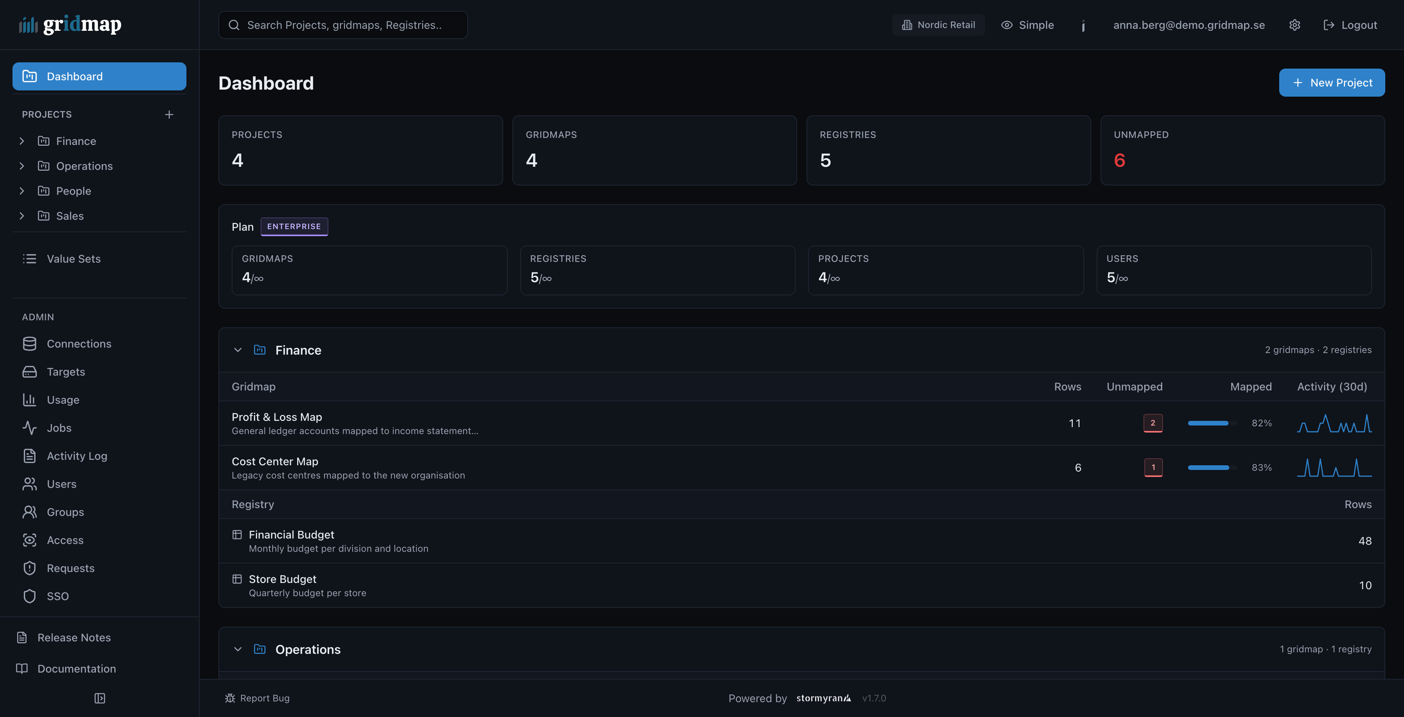
Task: Click Profit & Loss Map activity sparkline
Action: [1334, 423]
